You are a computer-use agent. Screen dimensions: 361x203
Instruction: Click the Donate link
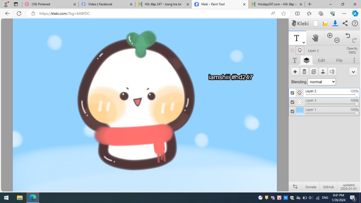click(x=311, y=187)
